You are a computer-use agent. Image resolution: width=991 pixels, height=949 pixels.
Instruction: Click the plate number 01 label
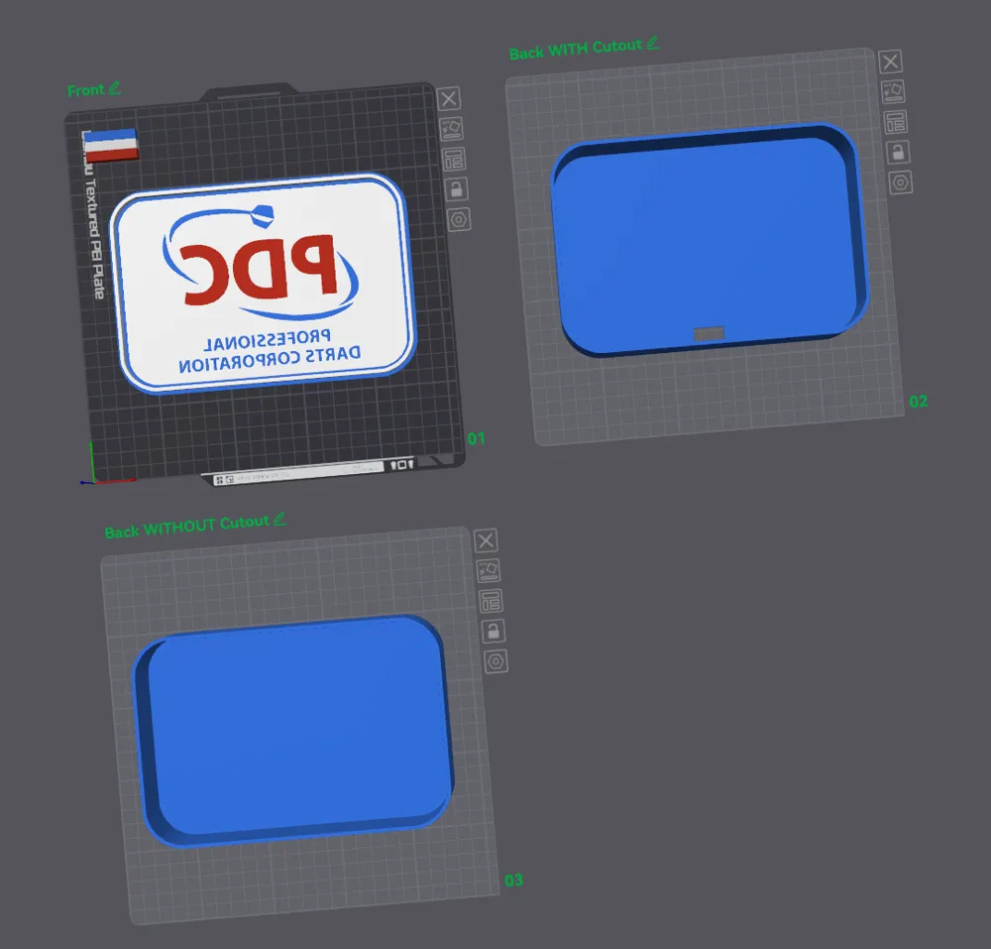[x=476, y=438]
